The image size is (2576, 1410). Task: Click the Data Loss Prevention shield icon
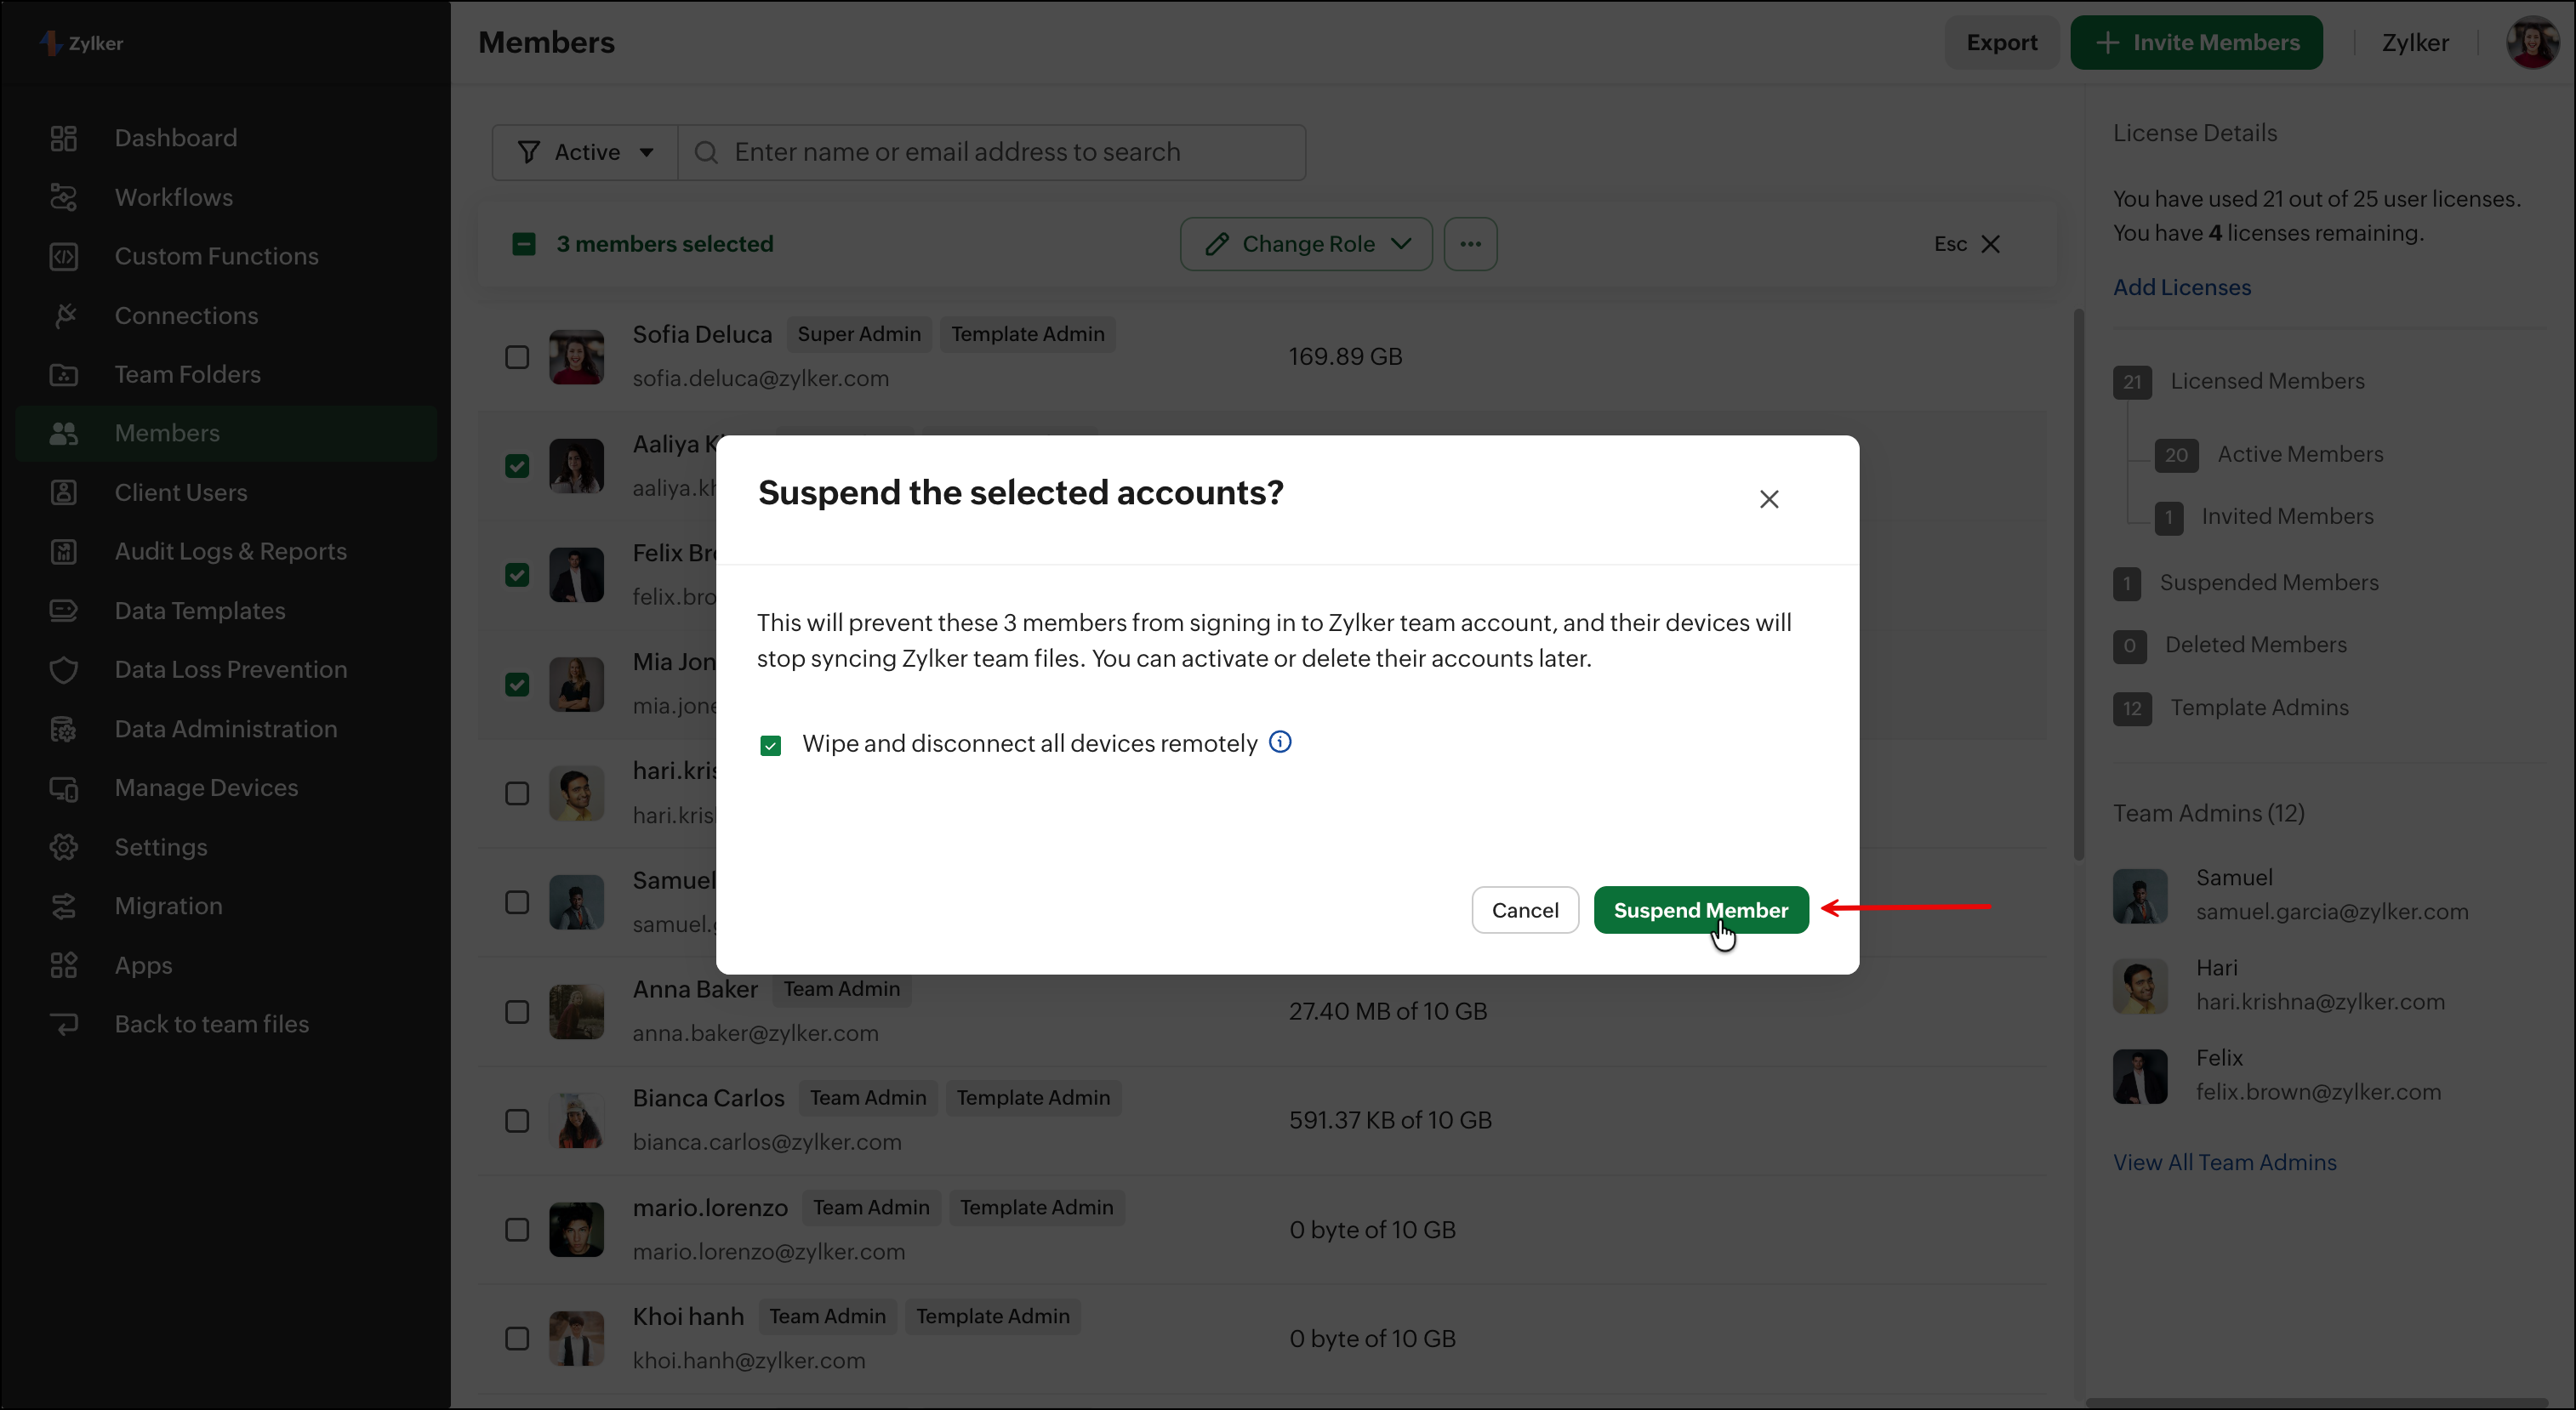(x=64, y=669)
